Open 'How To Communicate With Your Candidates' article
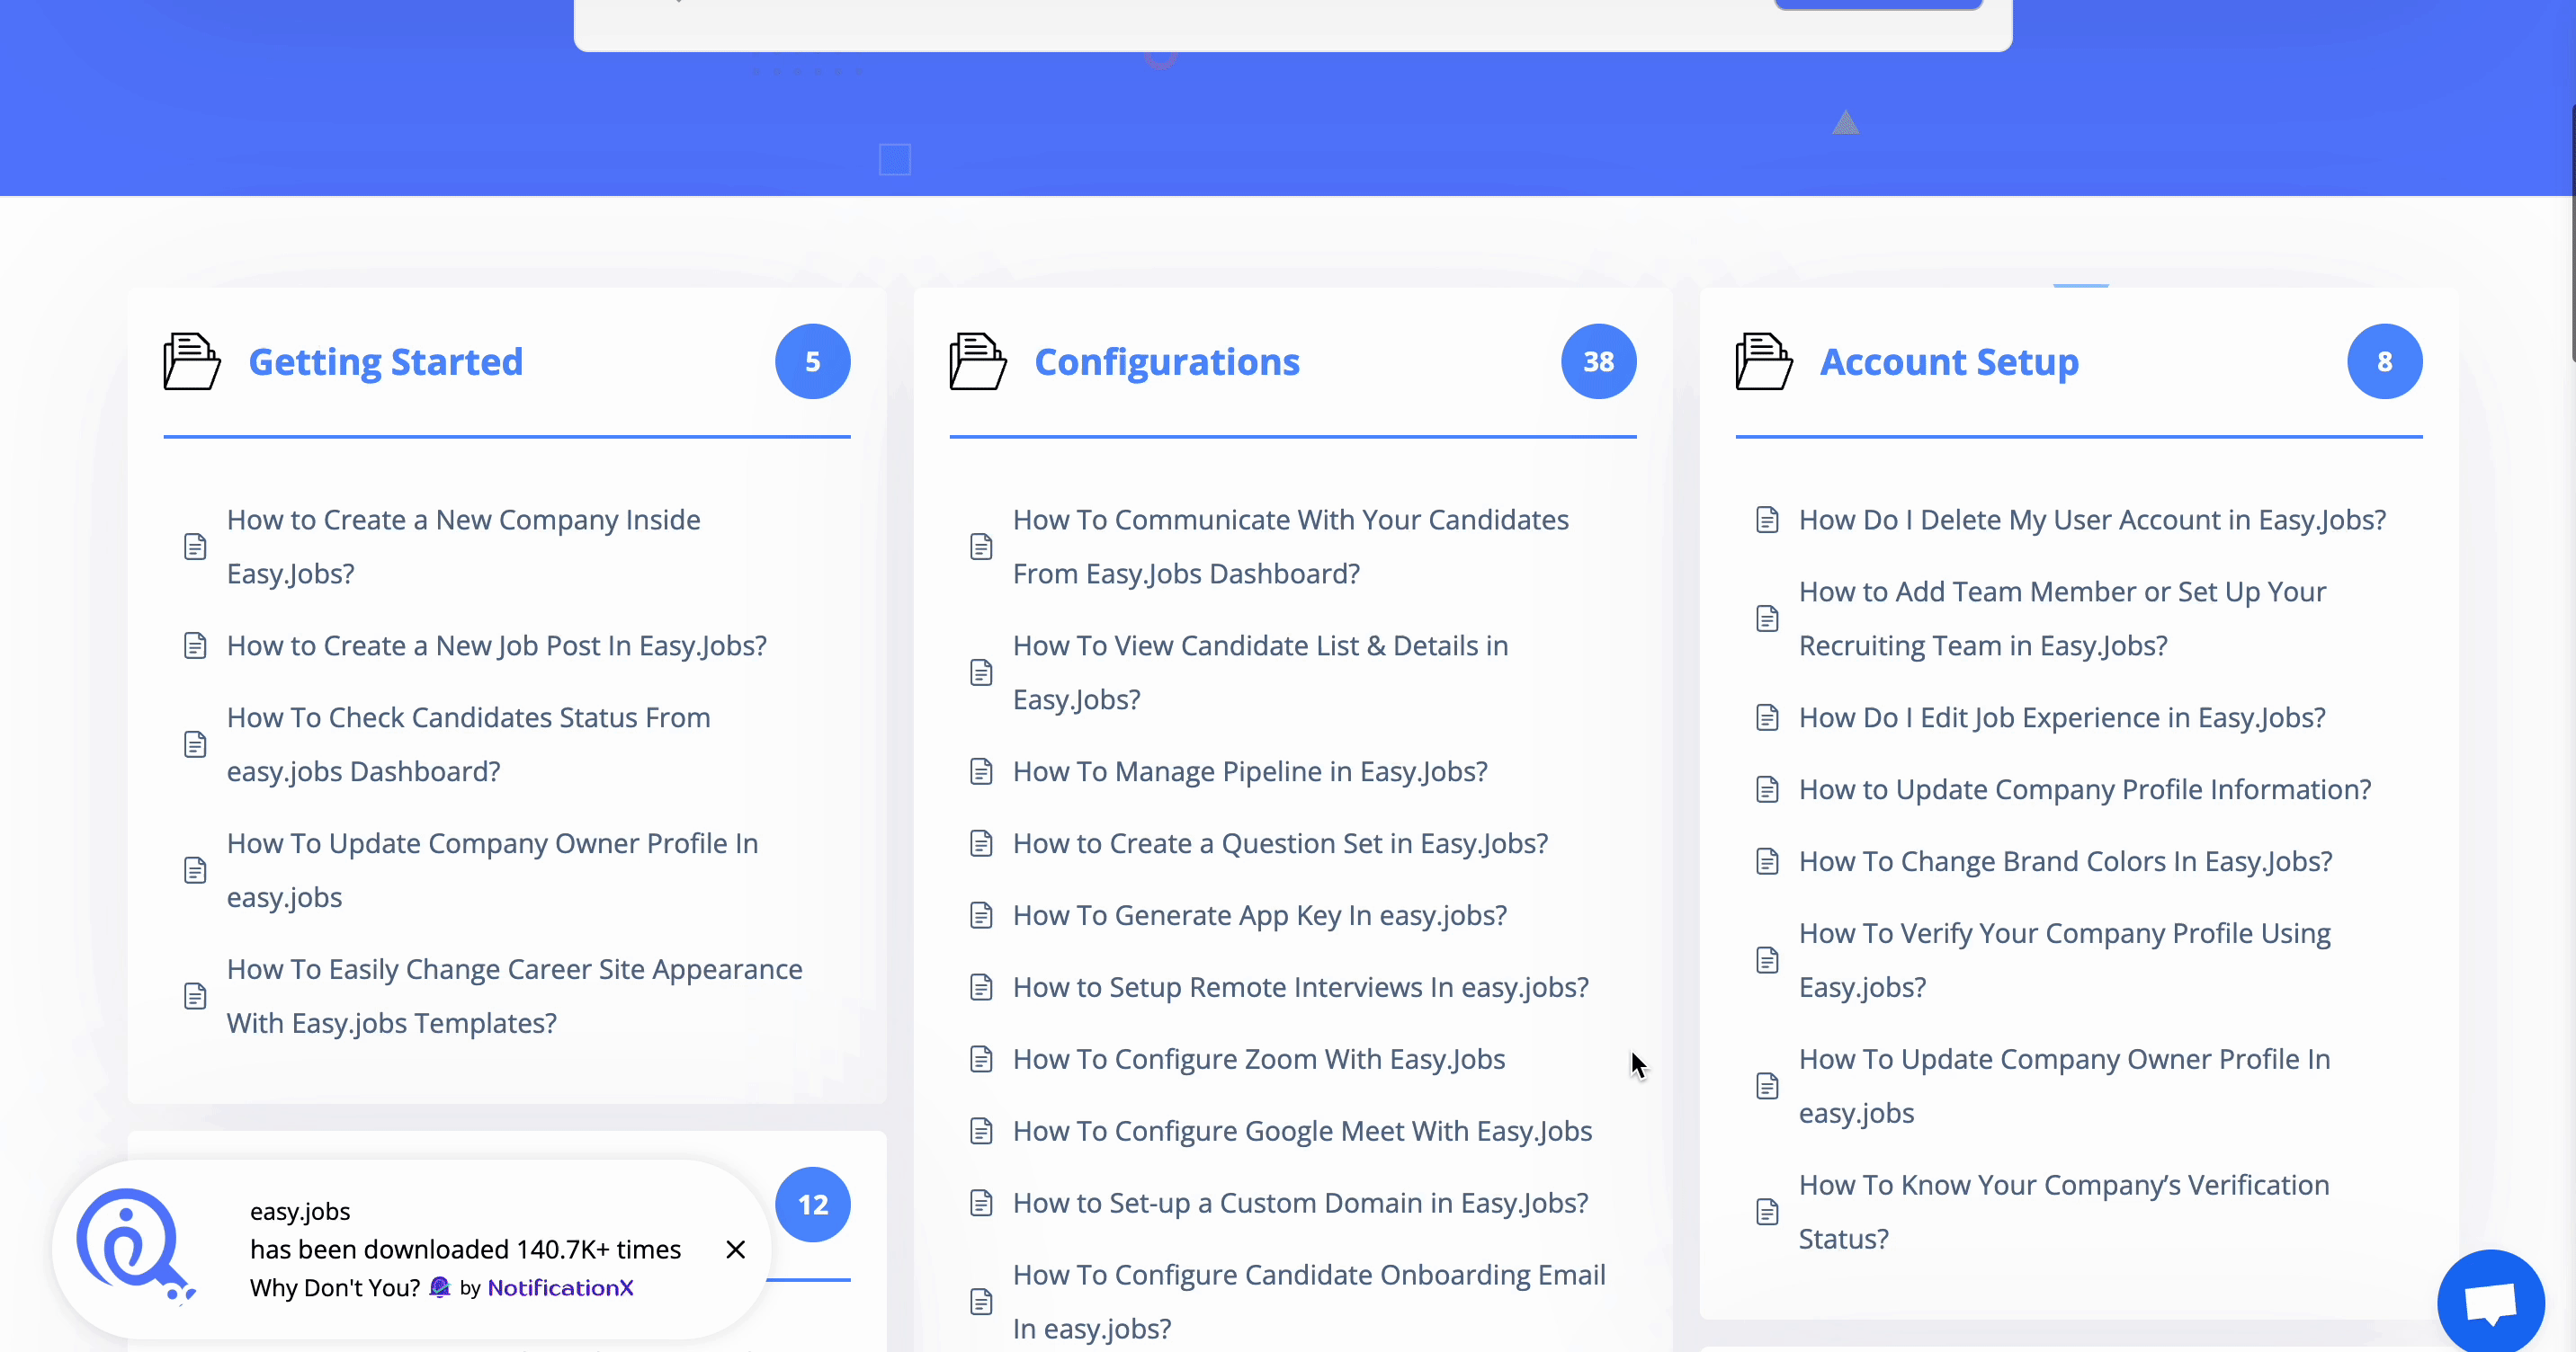The height and width of the screenshot is (1352, 2576). tap(1291, 547)
